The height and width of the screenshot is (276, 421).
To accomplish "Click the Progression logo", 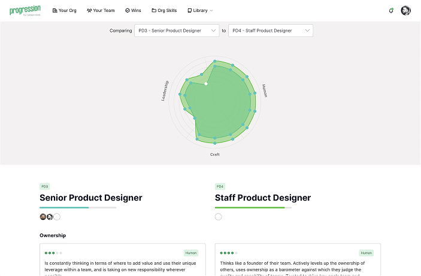I will coord(24,10).
